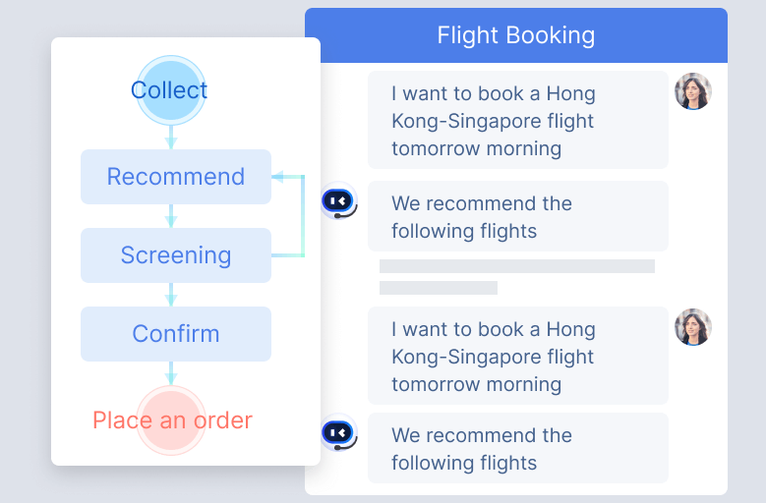Click the lower user avatar photo

pyautogui.click(x=692, y=327)
